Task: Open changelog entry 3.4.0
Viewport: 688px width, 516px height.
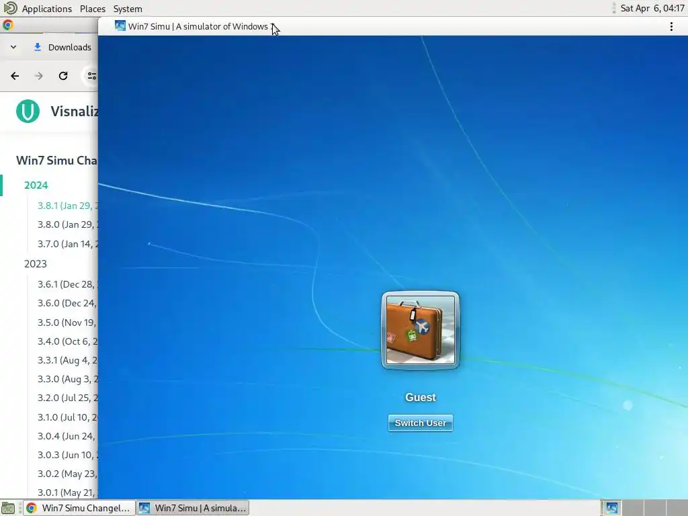Action: pos(68,341)
